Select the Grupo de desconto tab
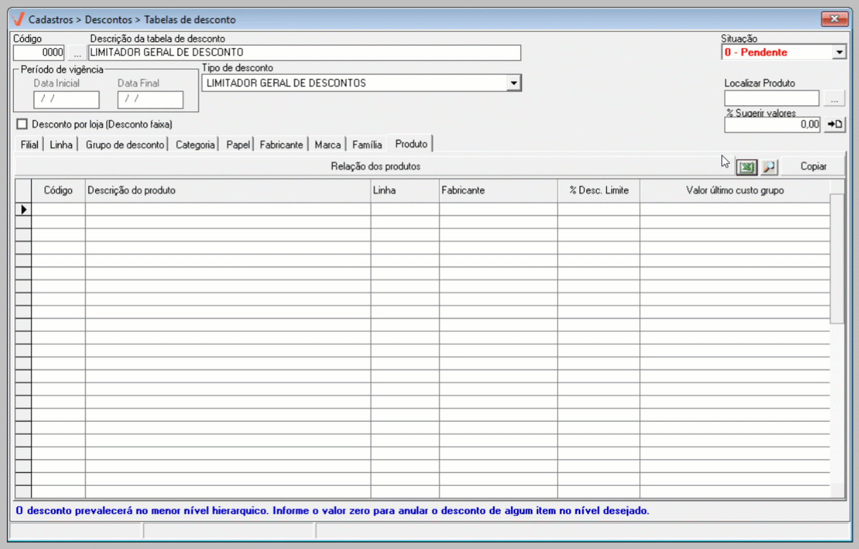Image resolution: width=859 pixels, height=549 pixels. (x=125, y=145)
